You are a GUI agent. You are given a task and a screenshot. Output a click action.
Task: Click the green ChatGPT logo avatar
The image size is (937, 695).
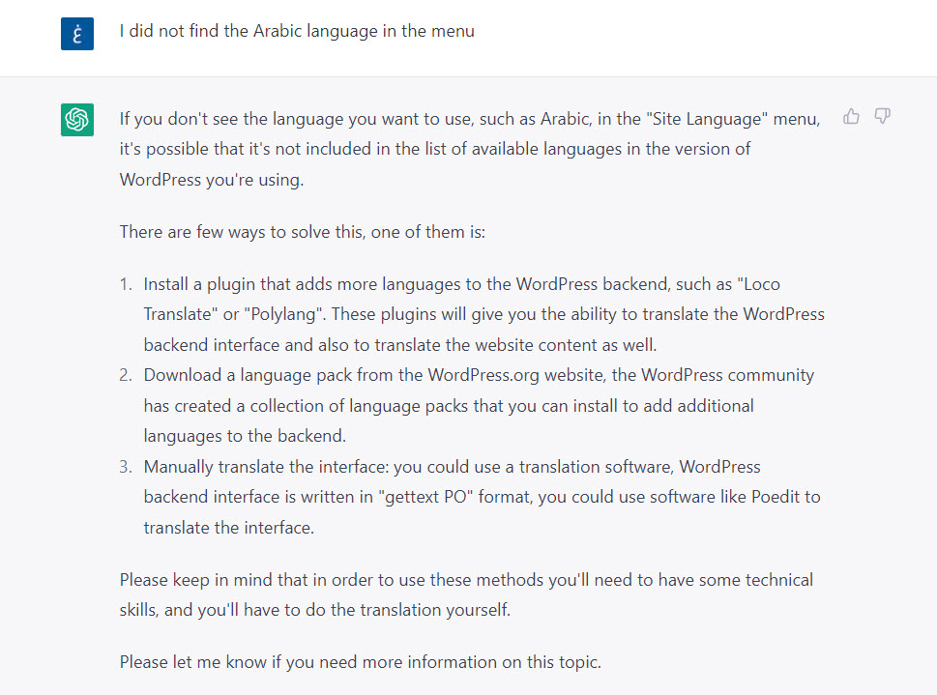click(x=77, y=120)
